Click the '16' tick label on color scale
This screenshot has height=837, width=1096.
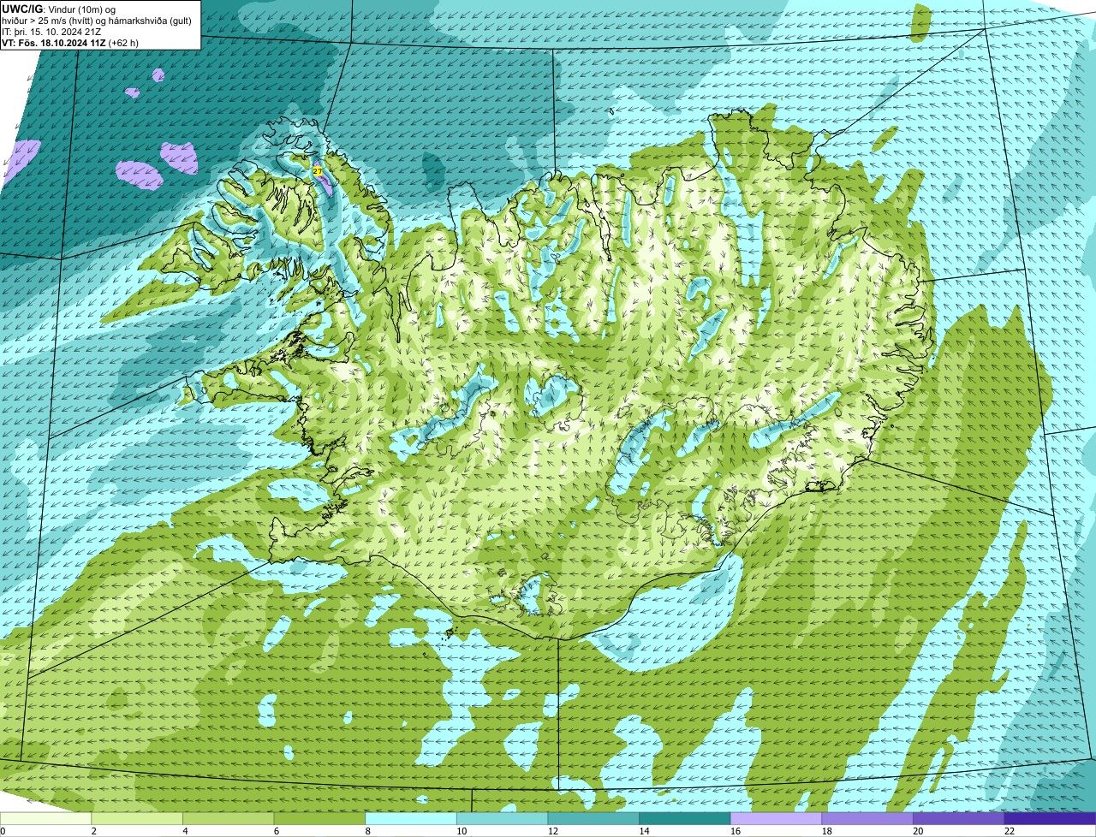coord(735,831)
